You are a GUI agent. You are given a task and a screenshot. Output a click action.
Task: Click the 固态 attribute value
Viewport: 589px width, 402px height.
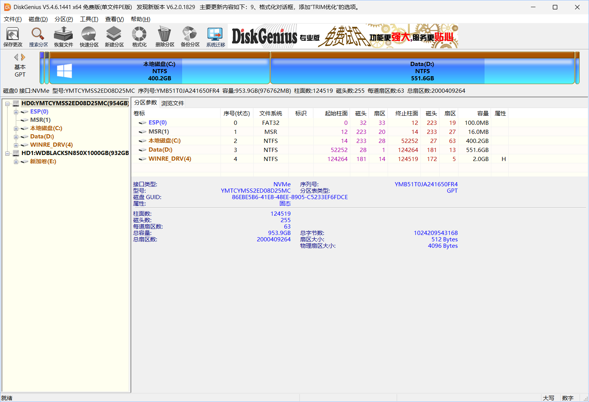[x=285, y=204]
